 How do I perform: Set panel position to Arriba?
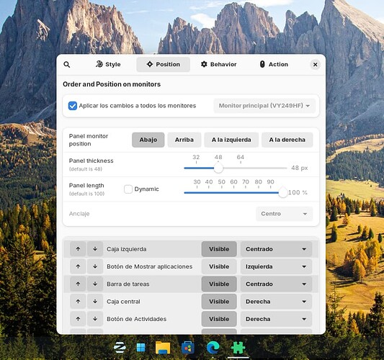tap(184, 140)
